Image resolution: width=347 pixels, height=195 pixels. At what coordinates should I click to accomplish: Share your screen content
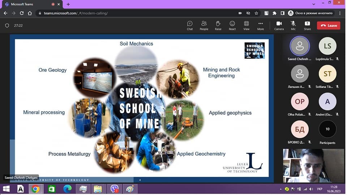307,25
